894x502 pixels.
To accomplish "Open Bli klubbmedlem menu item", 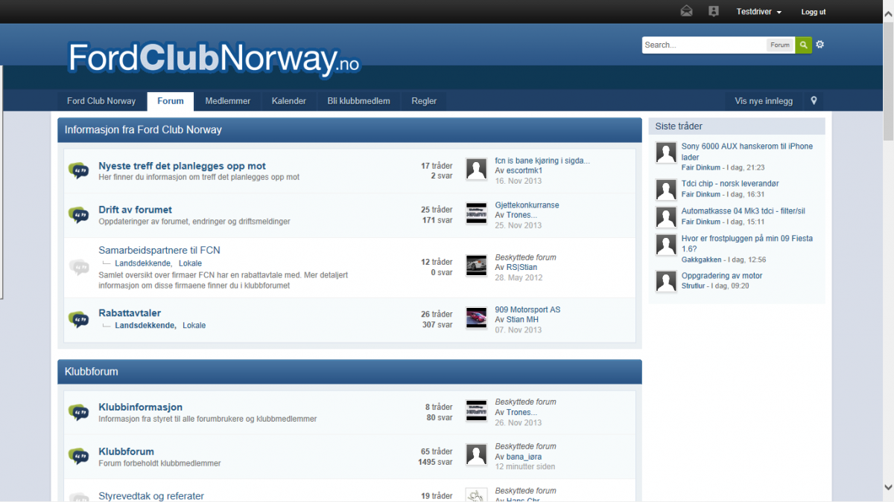I will [x=358, y=101].
